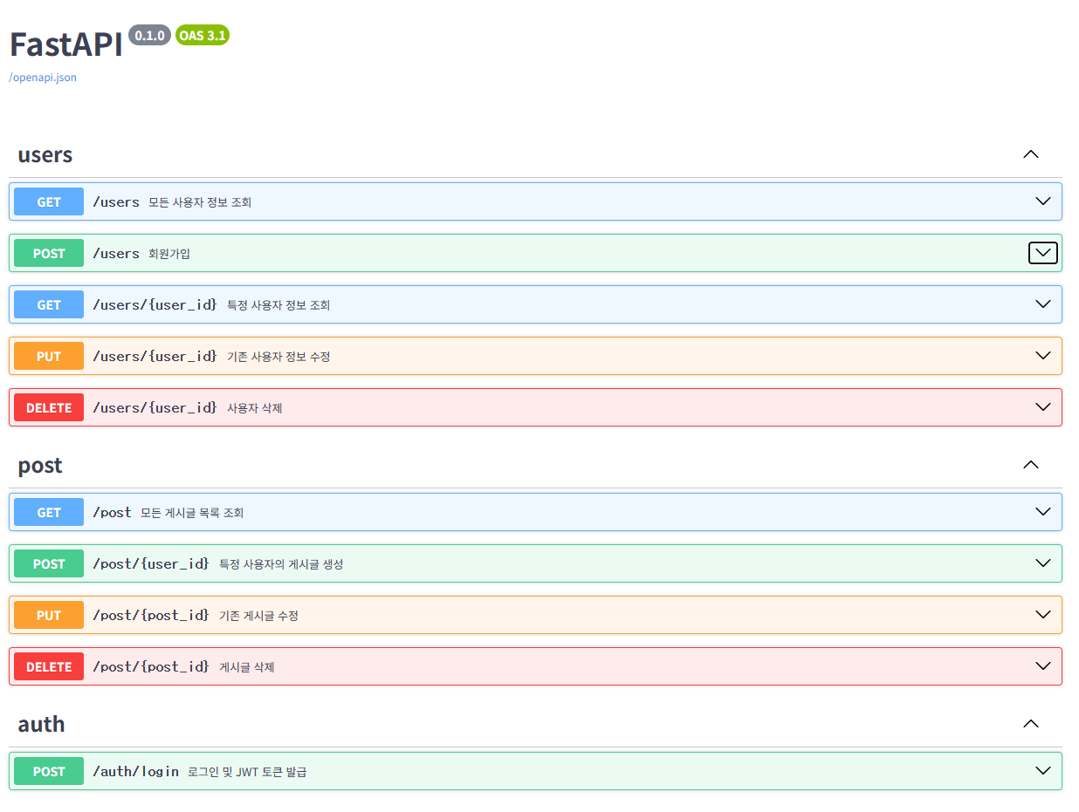Expand POST /auth/login row arrow
This screenshot has height=812, width=1079.
[1042, 771]
